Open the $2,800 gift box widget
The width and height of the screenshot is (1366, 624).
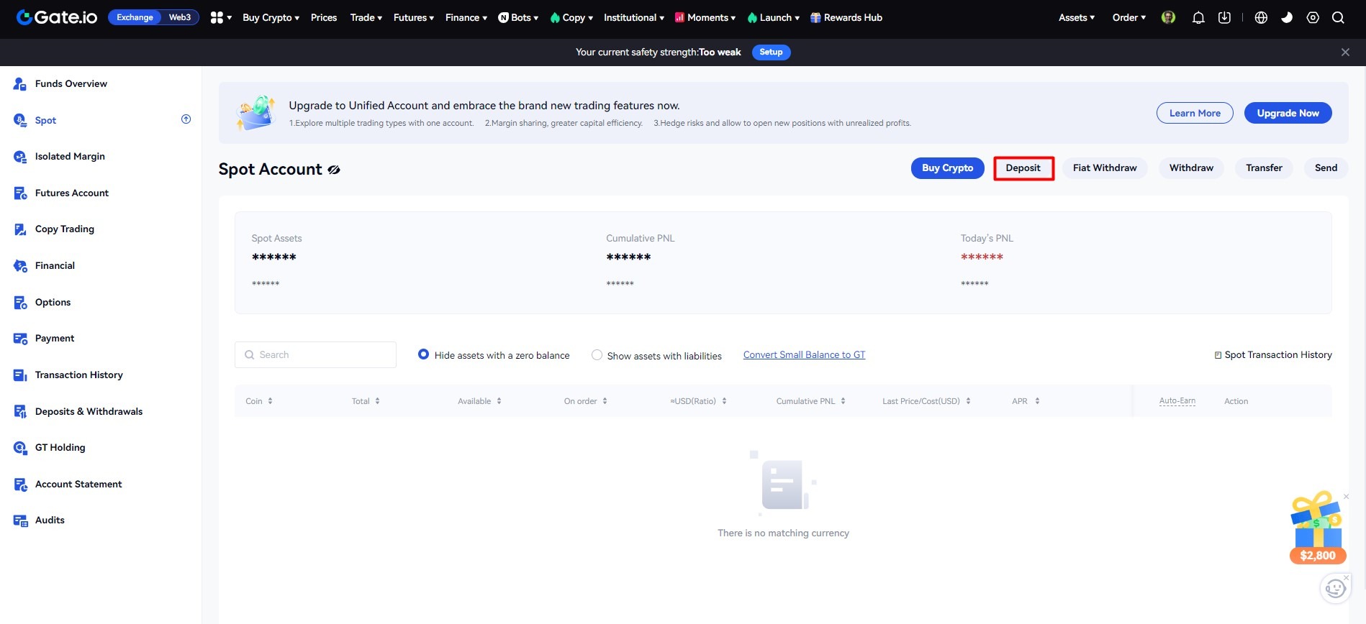(1317, 528)
